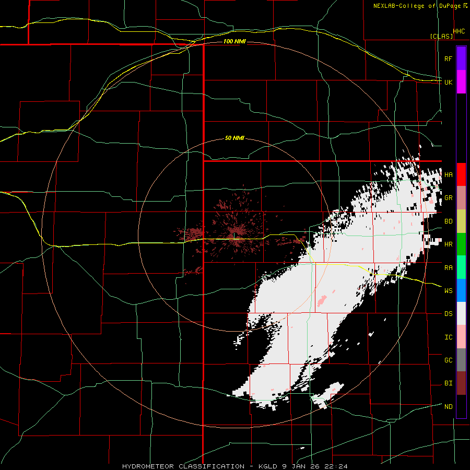Click the pink ice crystal patch inside the snow band
The width and height of the screenshot is (470, 470).
pyautogui.click(x=322, y=300)
